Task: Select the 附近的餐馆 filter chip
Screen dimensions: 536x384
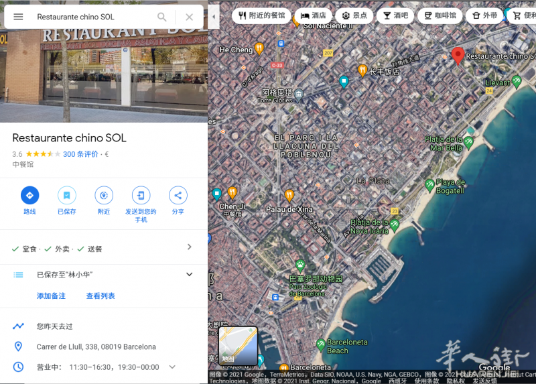Action: click(x=261, y=15)
